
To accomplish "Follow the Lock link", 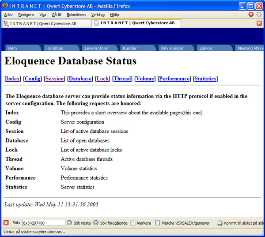I will [103, 79].
